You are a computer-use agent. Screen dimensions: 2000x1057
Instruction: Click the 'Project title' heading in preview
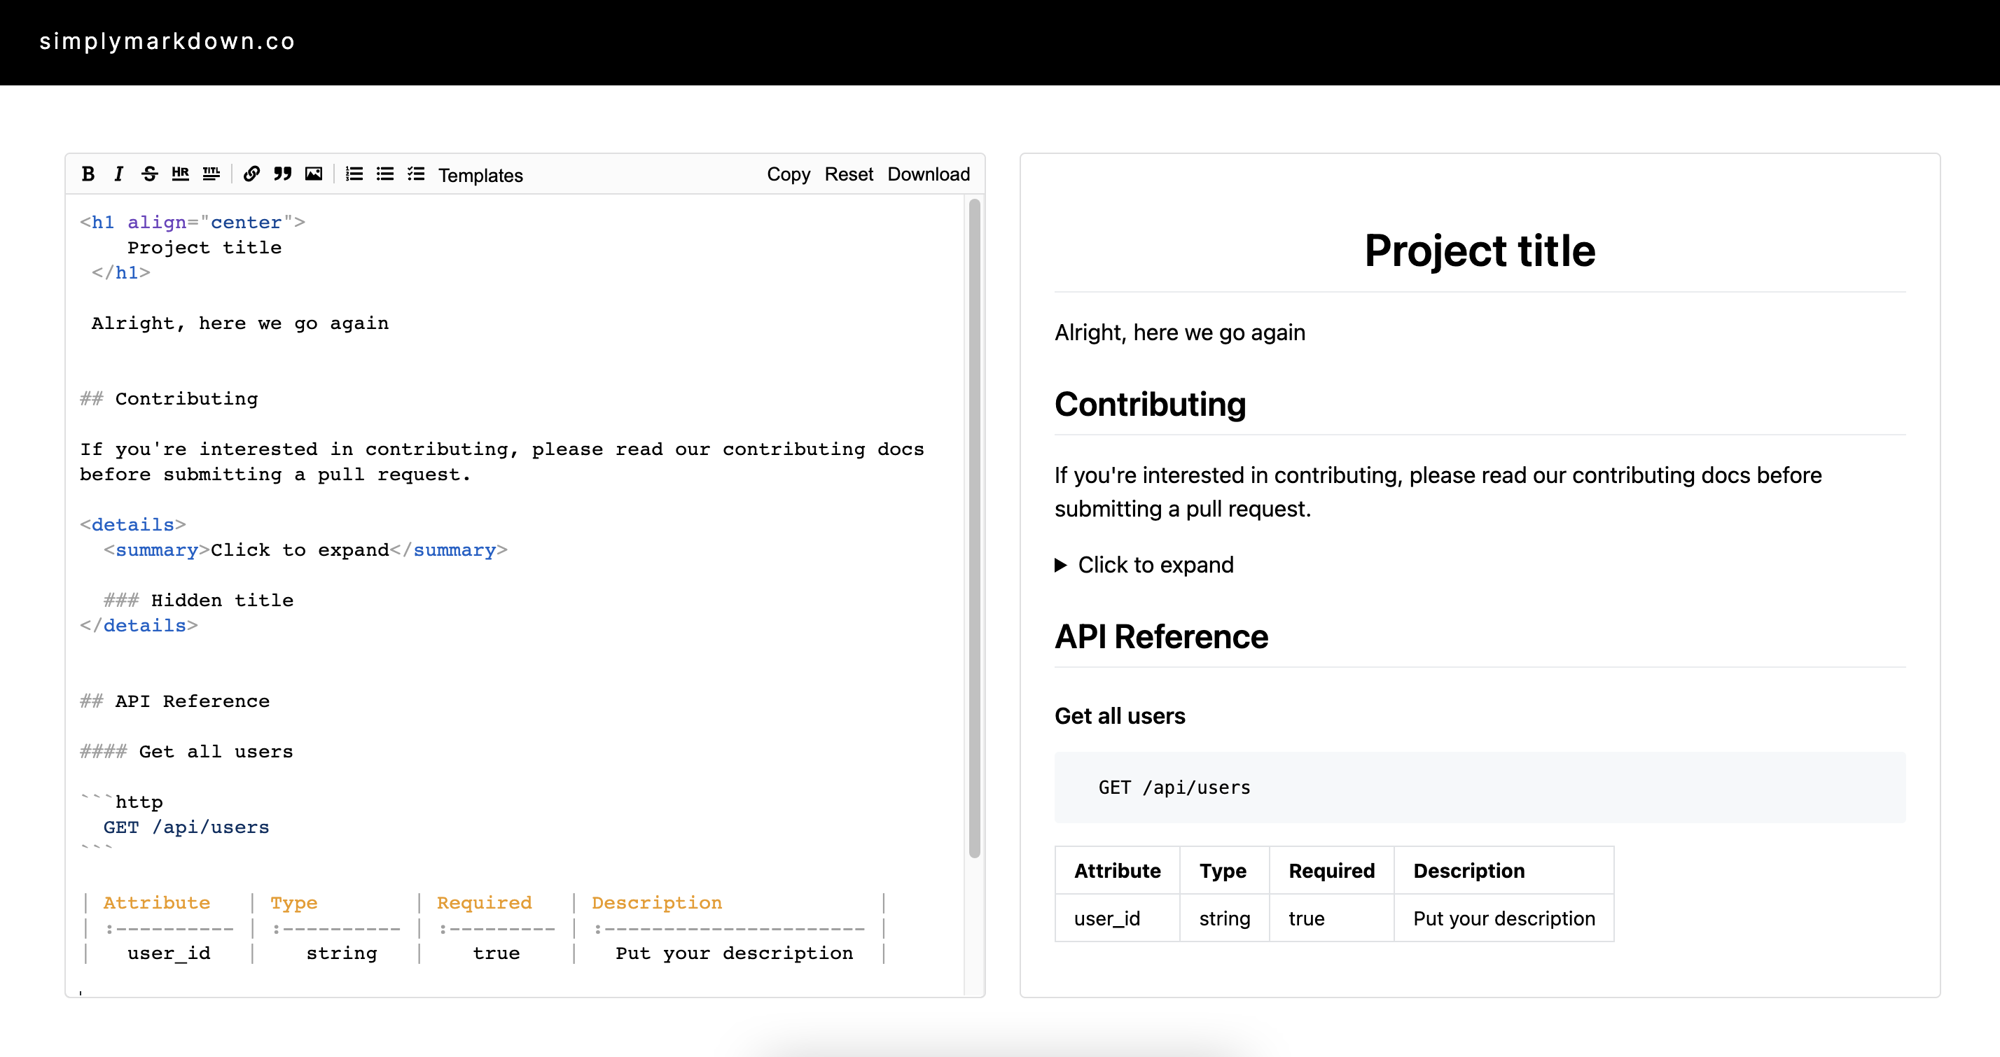1479,251
